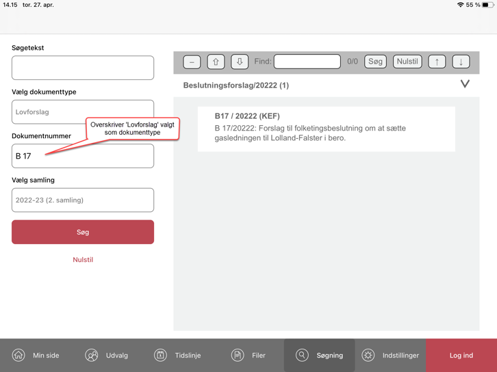The image size is (497, 372).
Task: Open the B17 / 20222 (KEF) result
Action: click(326, 128)
